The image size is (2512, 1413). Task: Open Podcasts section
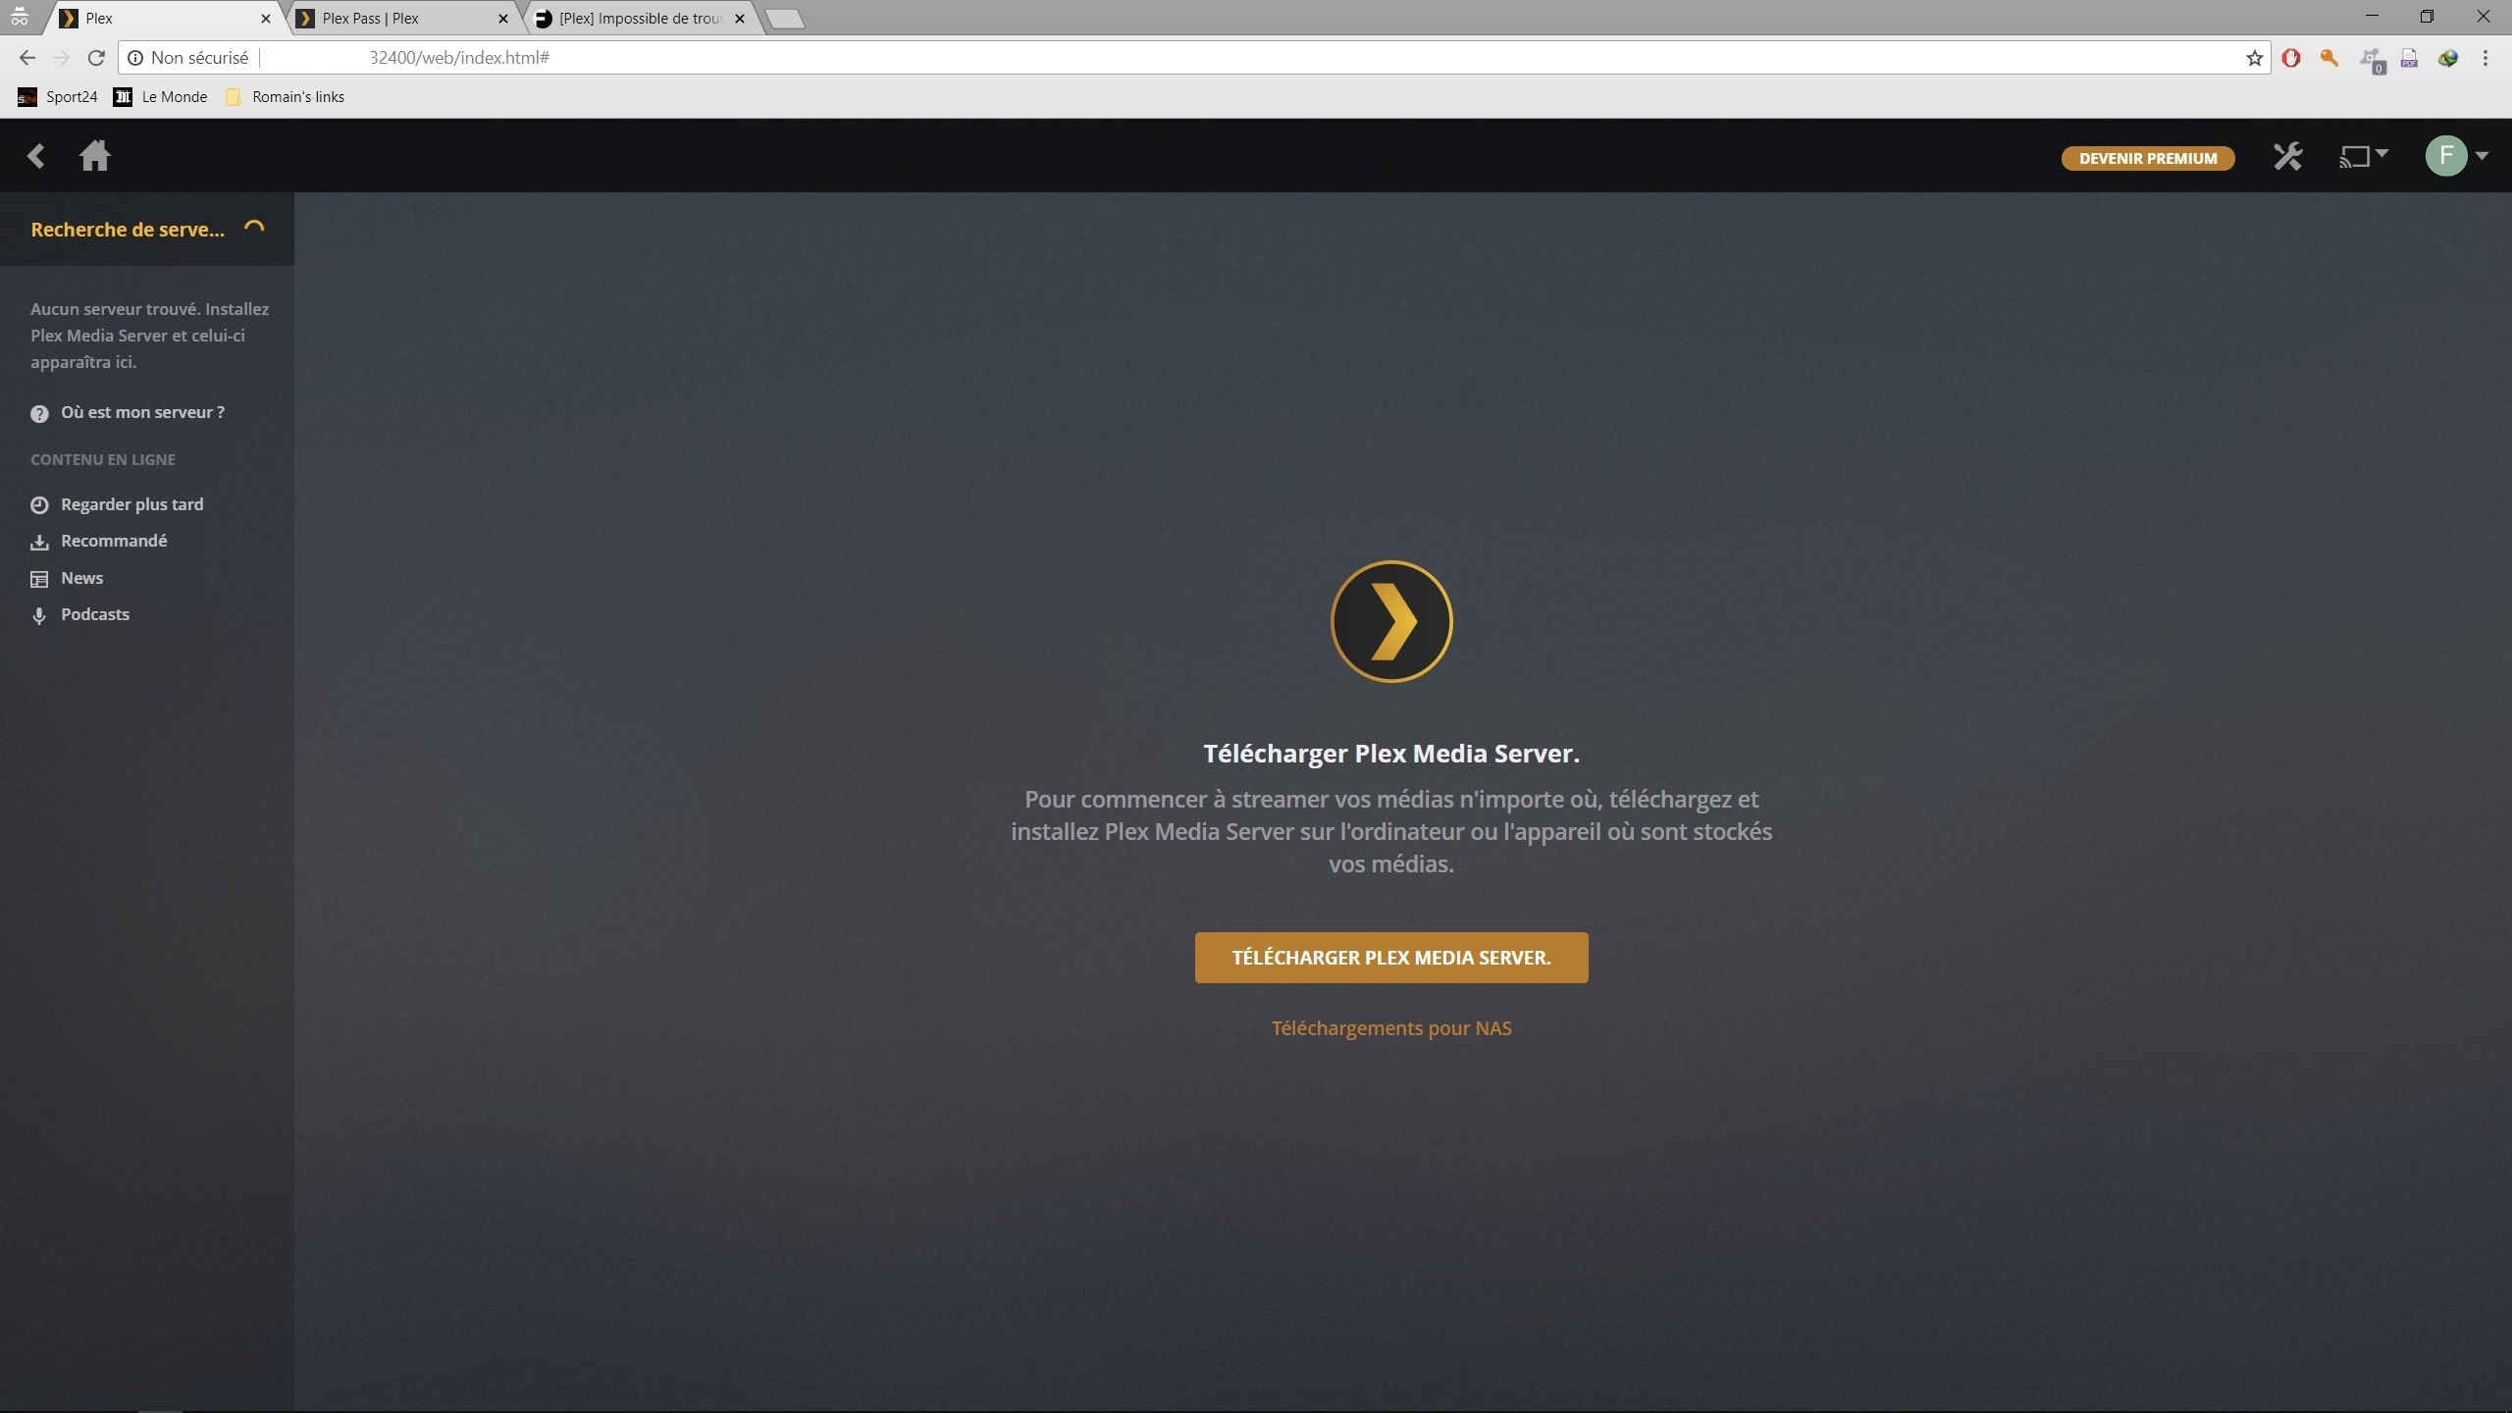(95, 614)
